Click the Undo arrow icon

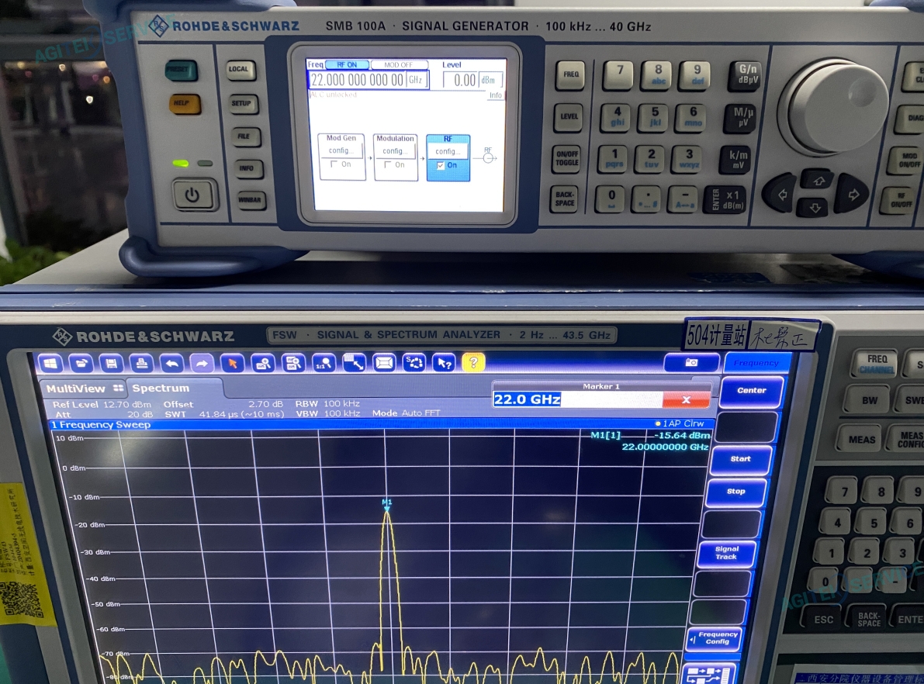(171, 363)
